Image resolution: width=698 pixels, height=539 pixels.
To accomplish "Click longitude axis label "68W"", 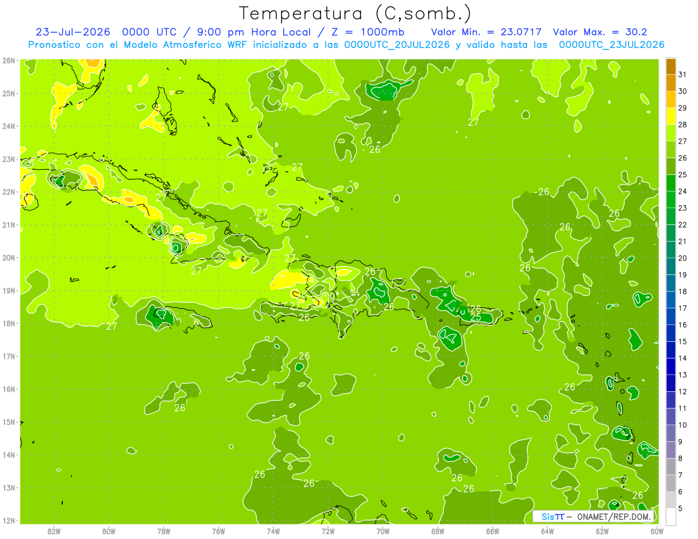I will click(x=437, y=530).
